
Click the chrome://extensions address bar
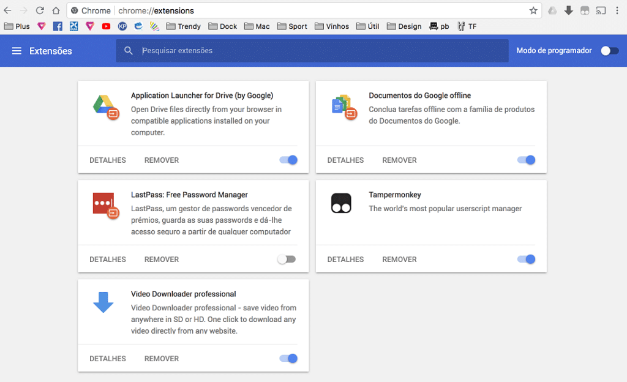(x=304, y=11)
